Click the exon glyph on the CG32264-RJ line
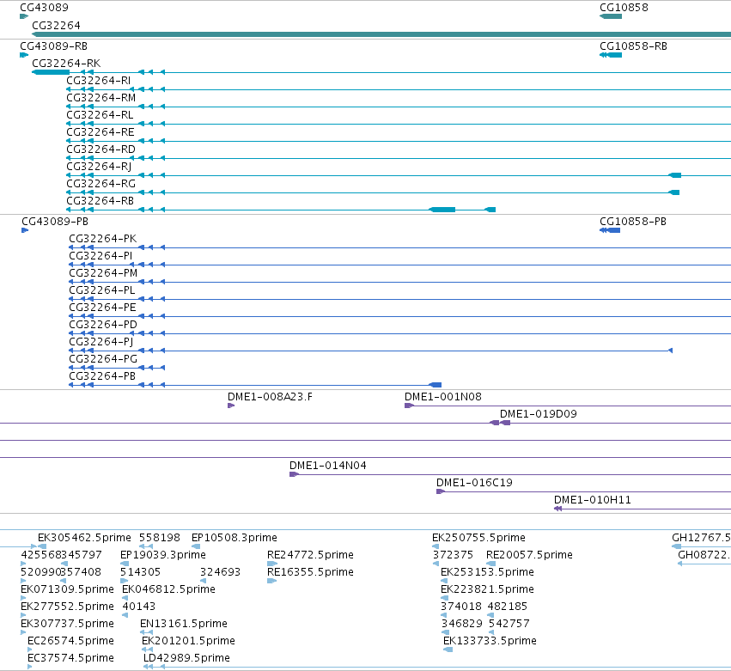The image size is (731, 671). point(674,175)
